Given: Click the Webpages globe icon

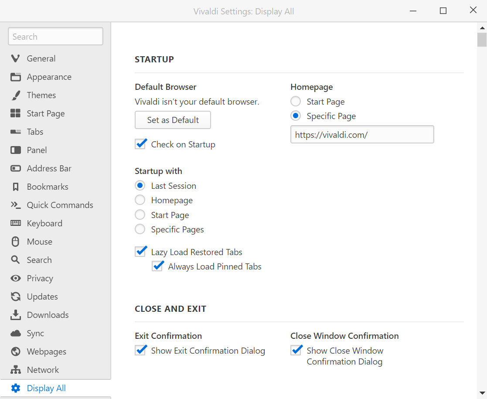Looking at the screenshot, I should pos(16,351).
